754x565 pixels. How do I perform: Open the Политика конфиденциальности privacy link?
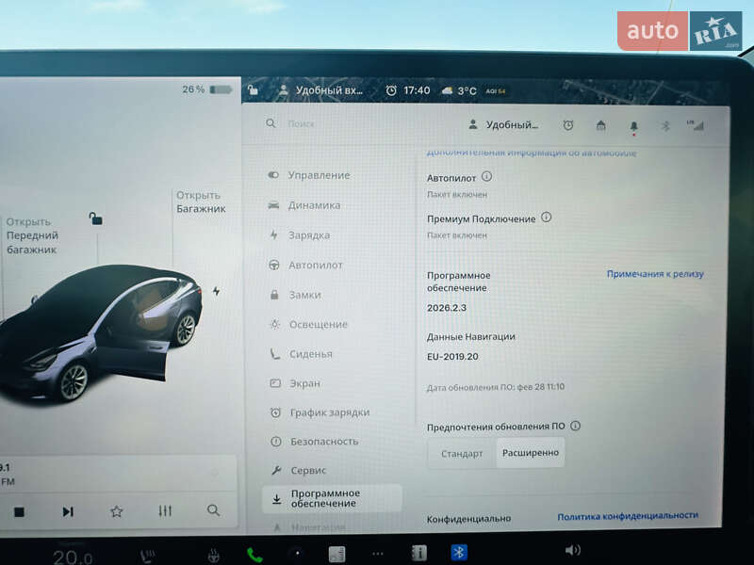(630, 515)
